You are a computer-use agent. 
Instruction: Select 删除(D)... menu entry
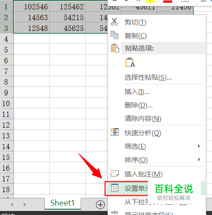pos(138,105)
